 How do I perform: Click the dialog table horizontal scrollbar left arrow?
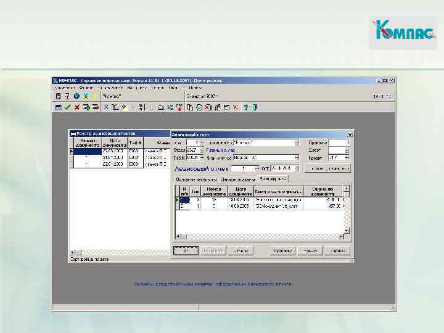click(x=178, y=236)
